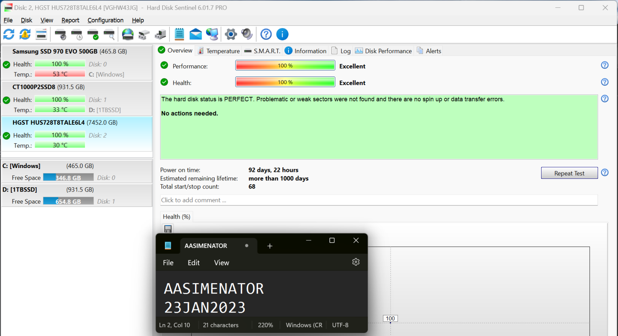618x336 pixels.
Task: Add a new tab in Notepad
Action: click(x=270, y=246)
